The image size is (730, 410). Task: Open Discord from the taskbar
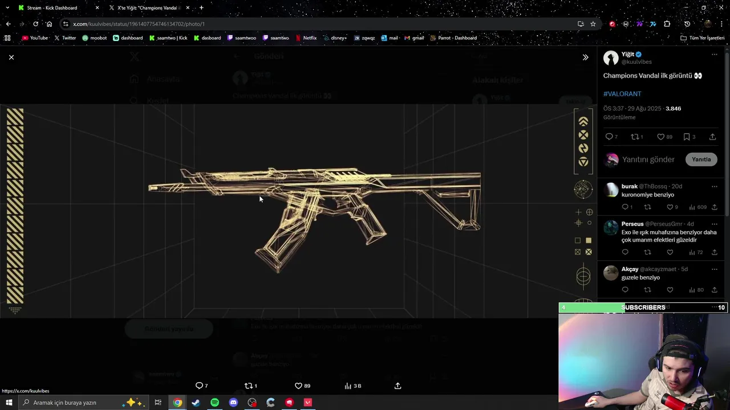click(233, 403)
